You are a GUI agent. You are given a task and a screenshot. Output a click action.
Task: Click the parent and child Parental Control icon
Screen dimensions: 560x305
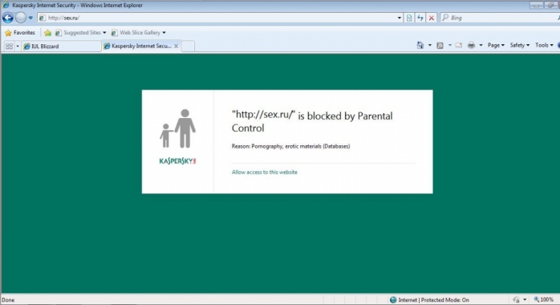[x=177, y=128]
